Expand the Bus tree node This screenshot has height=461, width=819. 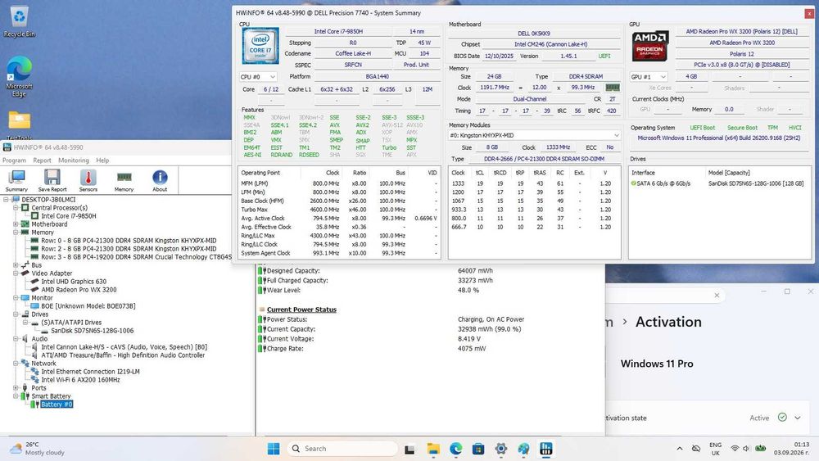(x=16, y=265)
